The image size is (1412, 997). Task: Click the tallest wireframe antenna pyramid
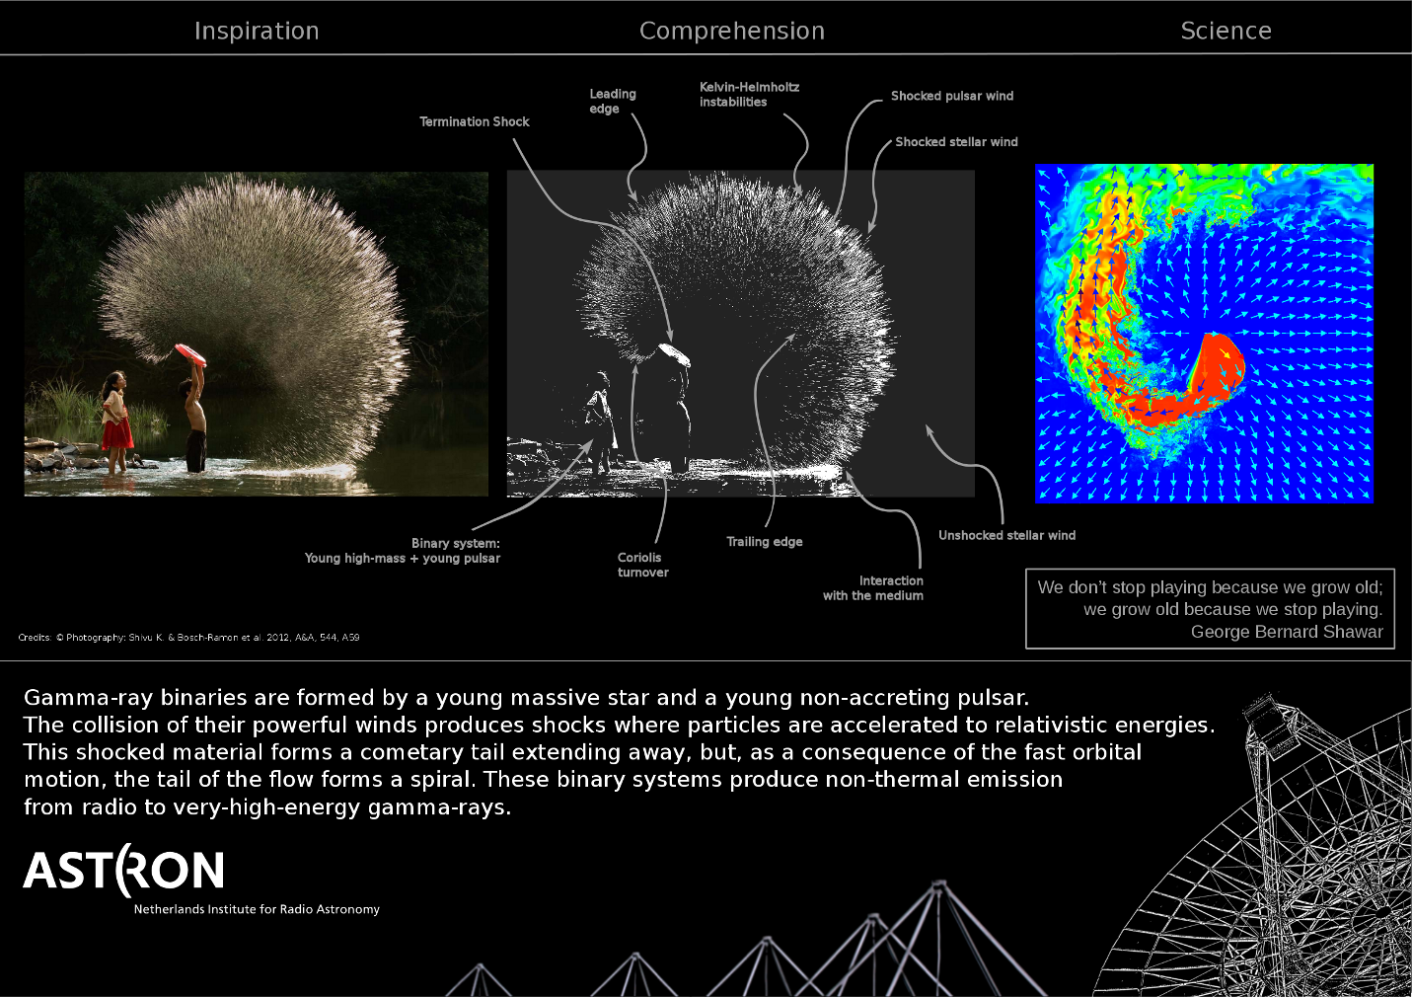937,938
